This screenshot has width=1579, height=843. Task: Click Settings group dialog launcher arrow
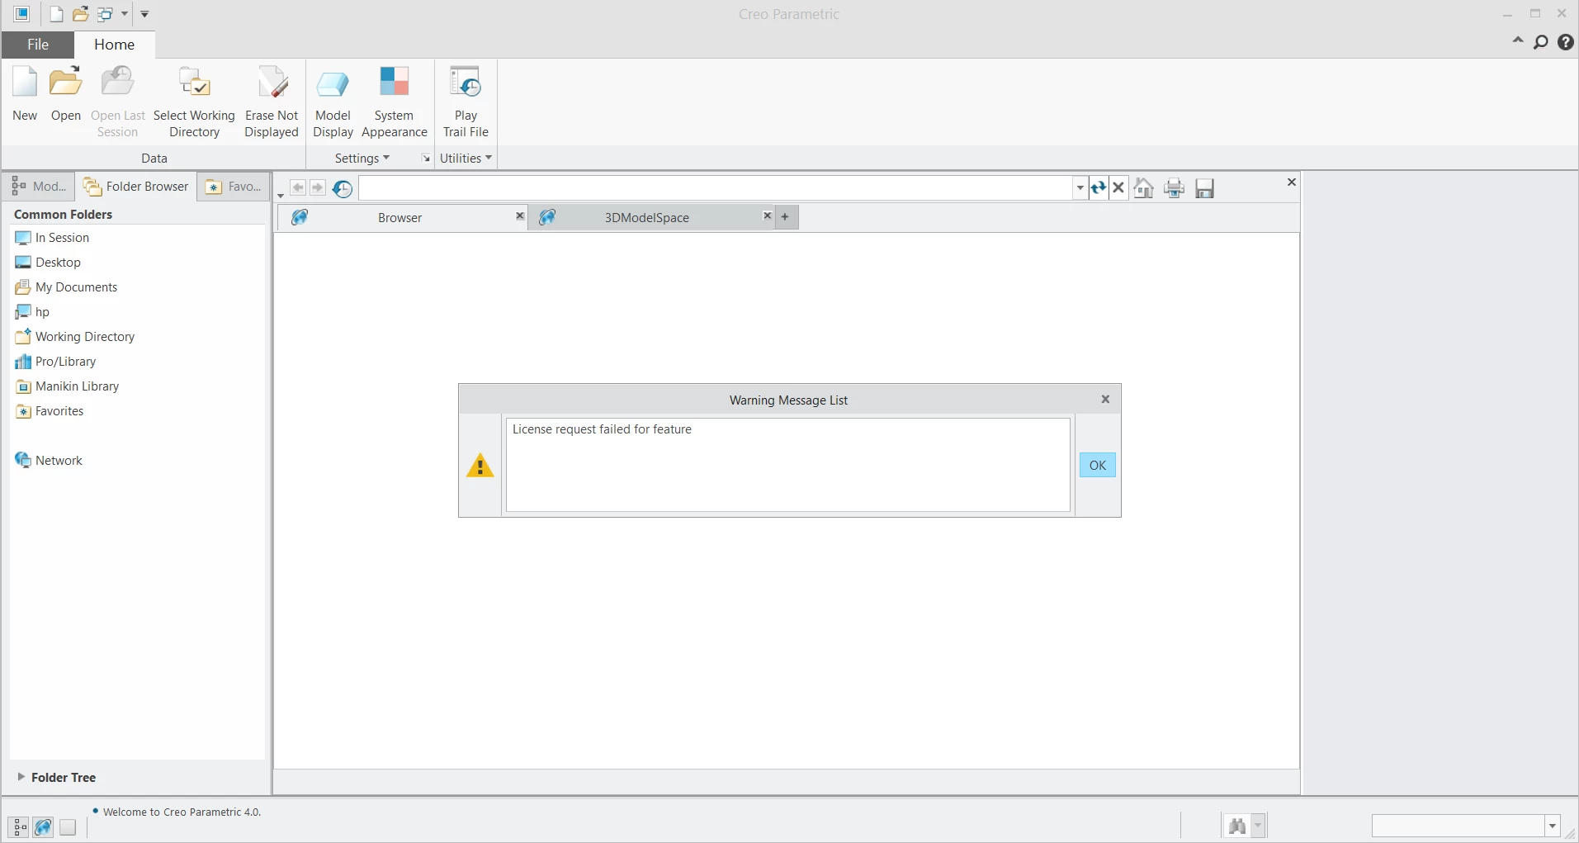tap(426, 159)
